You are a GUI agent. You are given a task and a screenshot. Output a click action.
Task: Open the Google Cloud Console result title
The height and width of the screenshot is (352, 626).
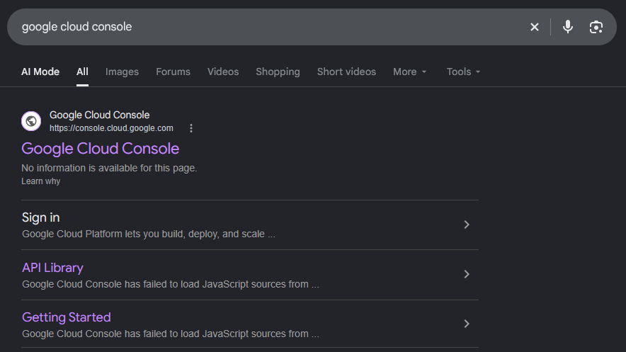pyautogui.click(x=101, y=149)
